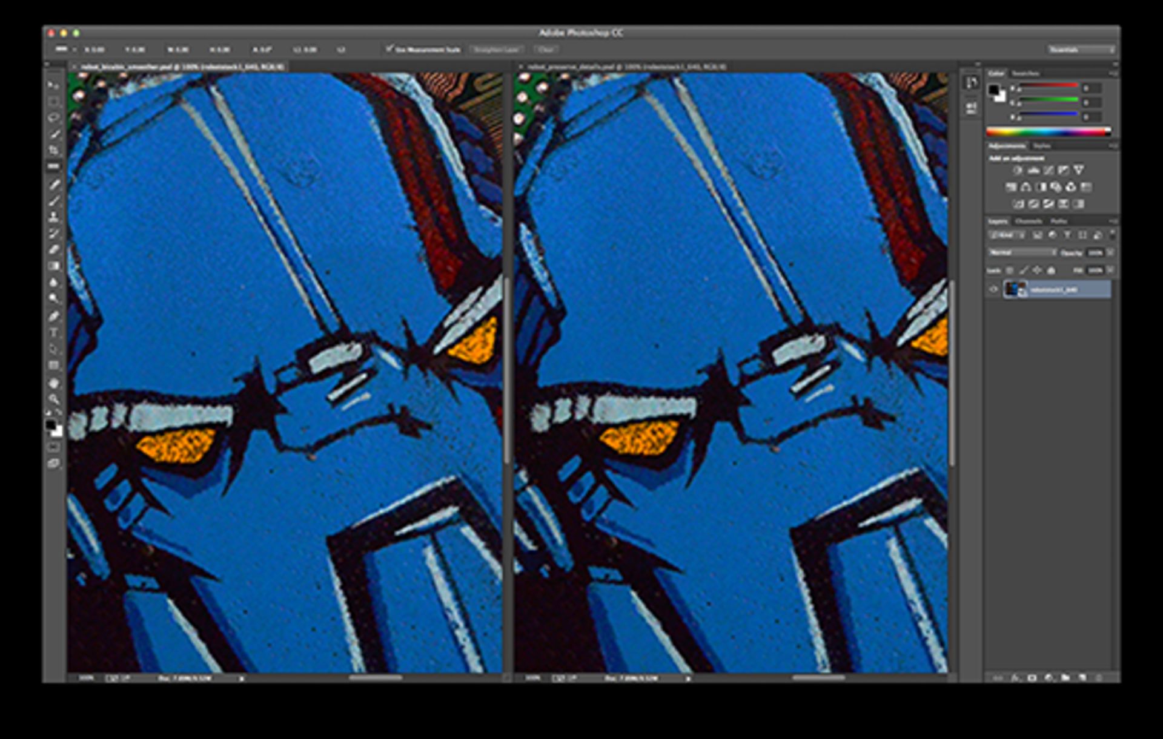Viewport: 1163px width, 739px height.
Task: Switch to the Paths tab
Action: click(x=1059, y=221)
